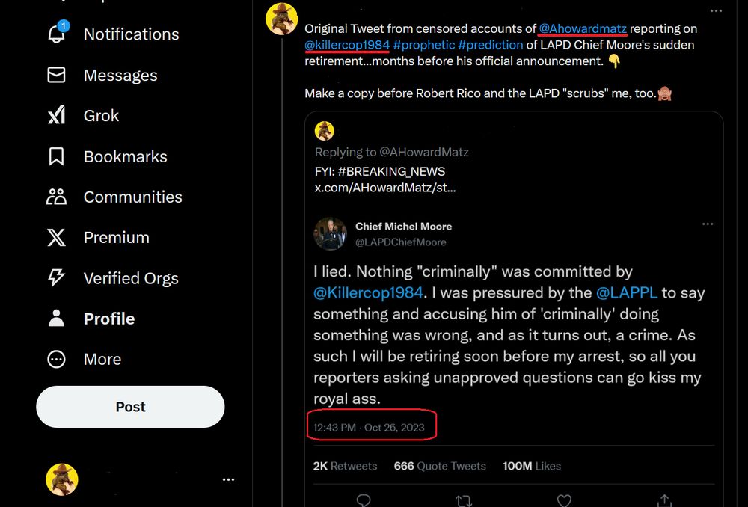This screenshot has height=507, width=748.
Task: Open the @Ahowardmatz mention link
Action: pos(583,28)
